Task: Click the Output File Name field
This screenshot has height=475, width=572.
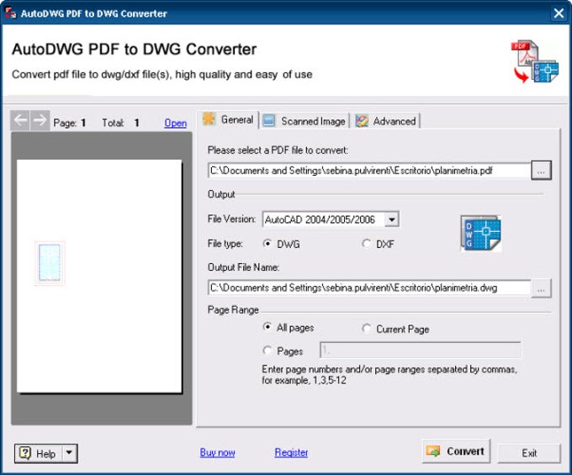Action: tap(369, 288)
